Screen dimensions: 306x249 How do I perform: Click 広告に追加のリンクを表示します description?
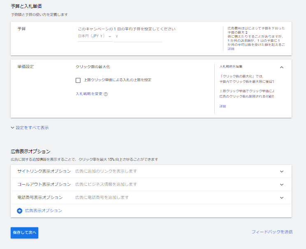pyautogui.click(x=106, y=171)
